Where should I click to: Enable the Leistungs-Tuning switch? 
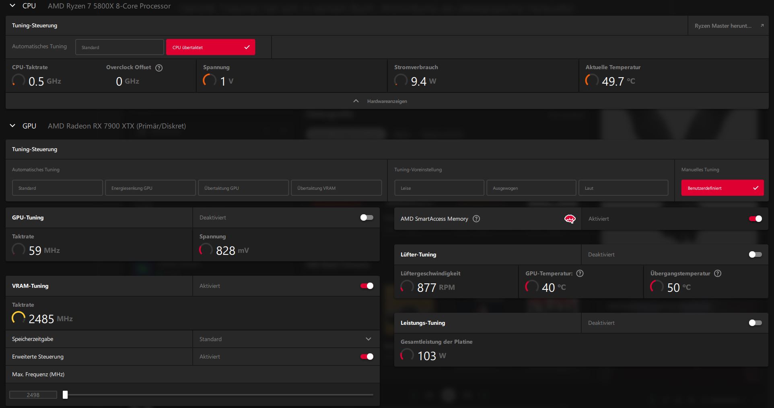pos(755,323)
